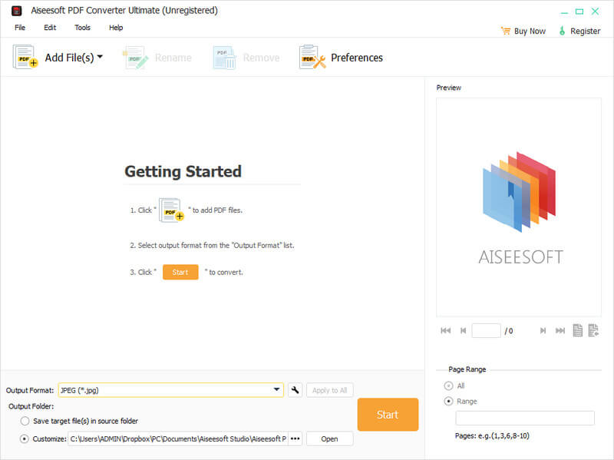
Task: Open the Tools menu
Action: pos(82,28)
